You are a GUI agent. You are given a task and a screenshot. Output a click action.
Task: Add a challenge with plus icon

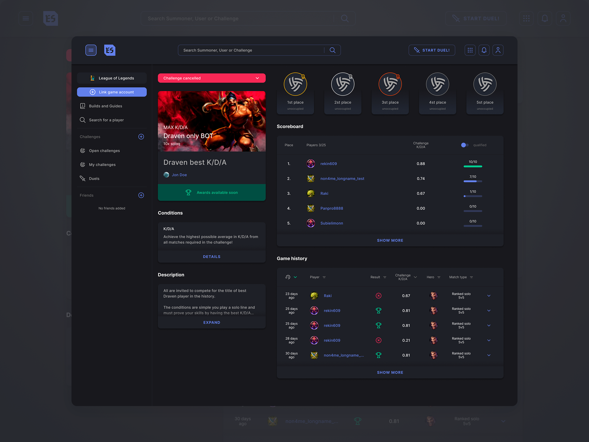141,137
